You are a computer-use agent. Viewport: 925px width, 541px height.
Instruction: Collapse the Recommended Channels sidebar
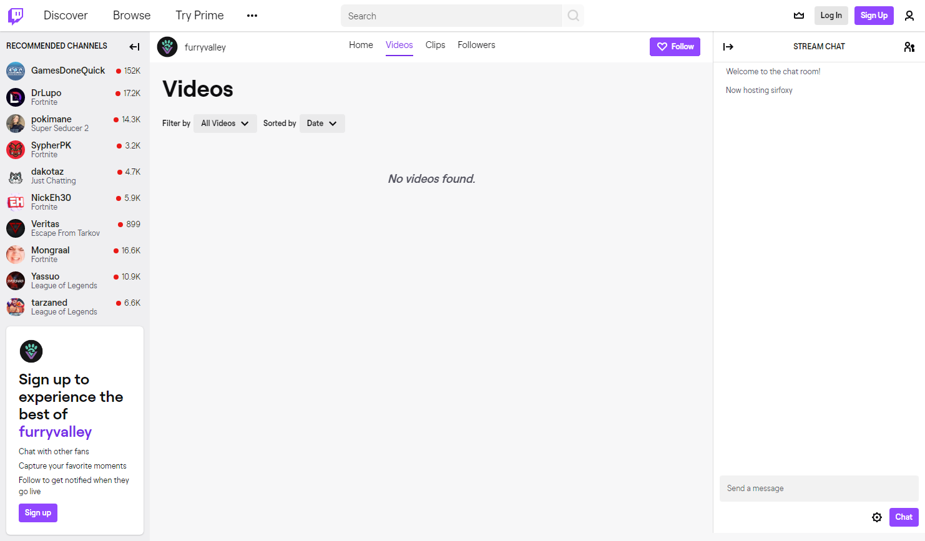(134, 46)
